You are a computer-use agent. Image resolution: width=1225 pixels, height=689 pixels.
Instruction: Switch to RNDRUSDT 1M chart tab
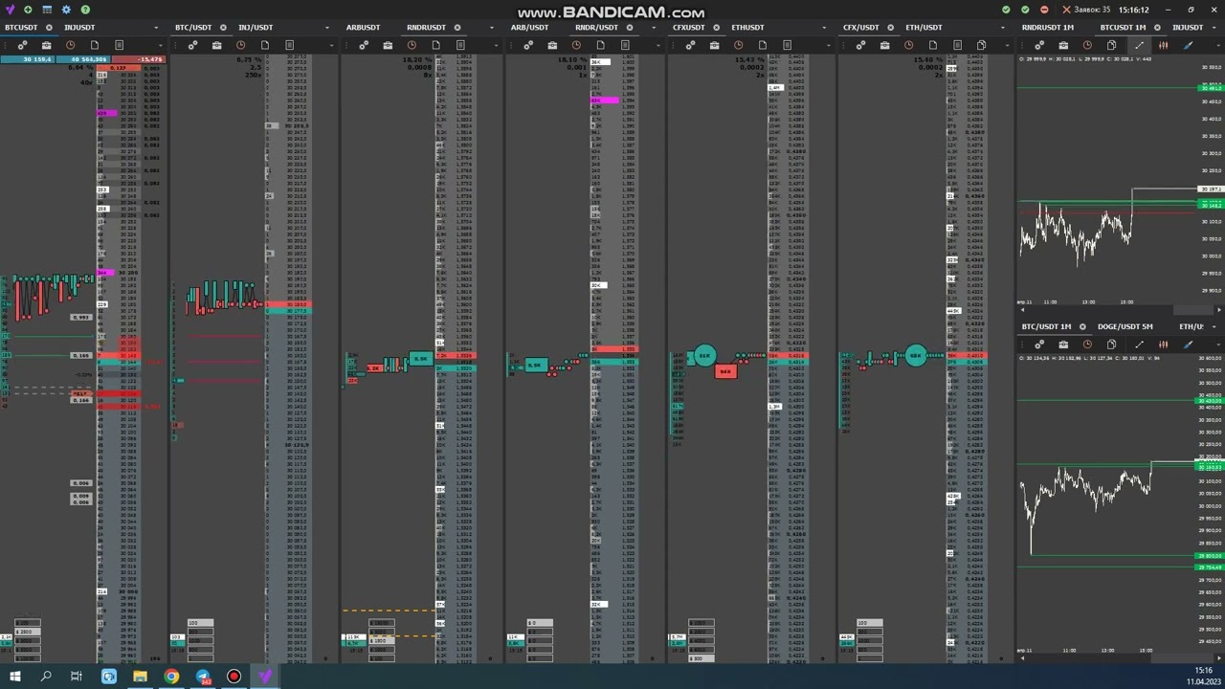[1047, 28]
